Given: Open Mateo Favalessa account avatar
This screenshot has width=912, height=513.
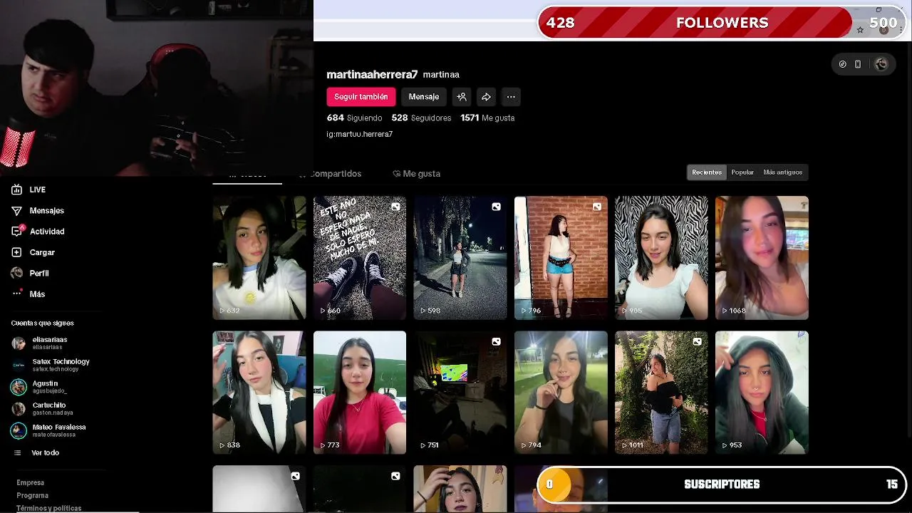Looking at the screenshot, I should [19, 430].
